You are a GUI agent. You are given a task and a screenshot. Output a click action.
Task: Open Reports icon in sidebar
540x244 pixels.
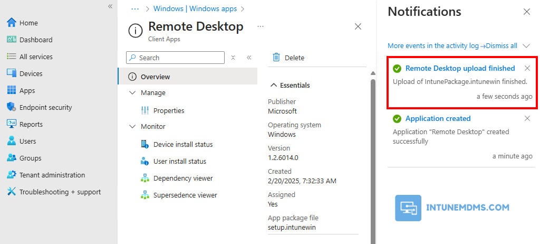12,124
